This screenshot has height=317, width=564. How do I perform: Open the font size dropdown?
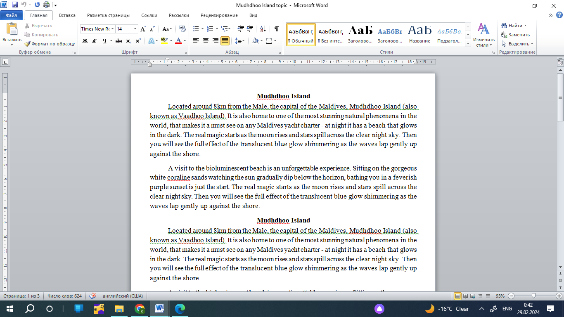point(135,29)
